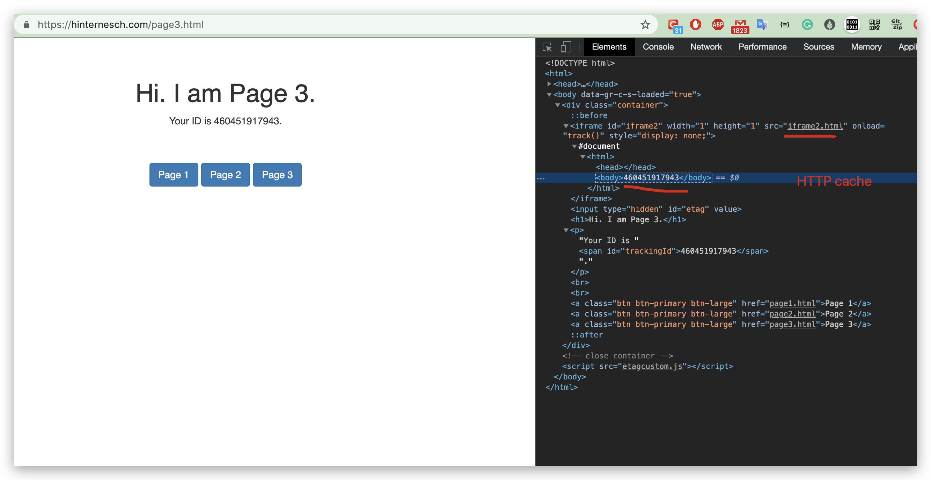Open the dark leaf-shaped extension icon
Viewport: 931px width, 480px height.
click(829, 24)
